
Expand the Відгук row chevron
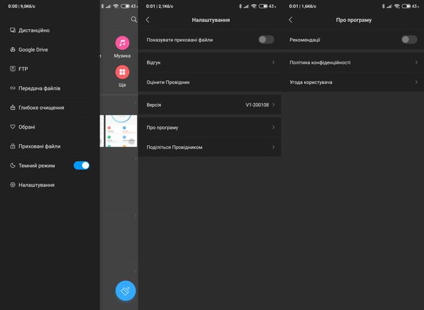[x=273, y=63]
